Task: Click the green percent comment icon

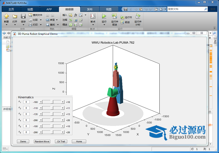Action: click(70, 20)
